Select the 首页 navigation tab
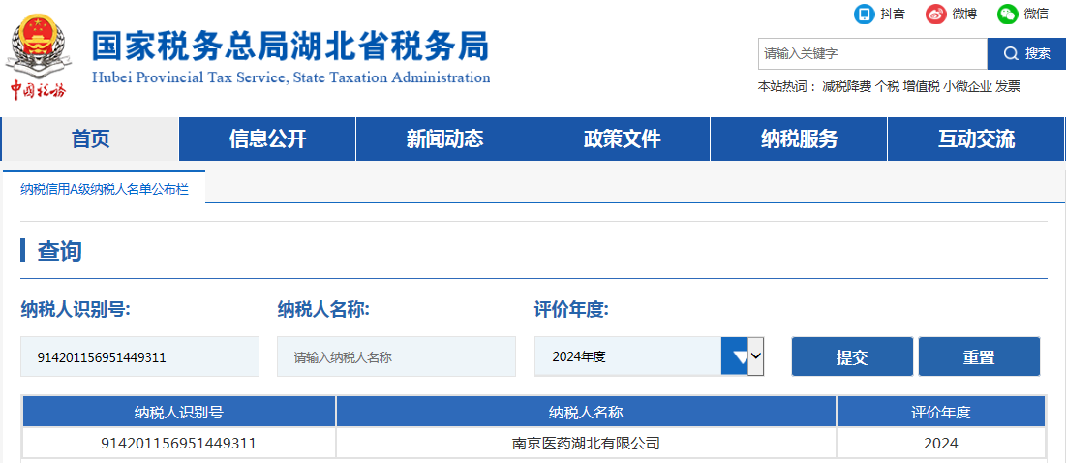 90,139
